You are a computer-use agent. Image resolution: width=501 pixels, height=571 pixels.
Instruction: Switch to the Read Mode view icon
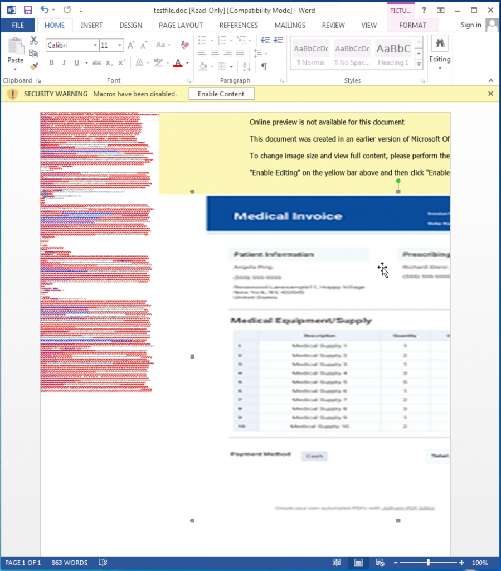coord(337,563)
